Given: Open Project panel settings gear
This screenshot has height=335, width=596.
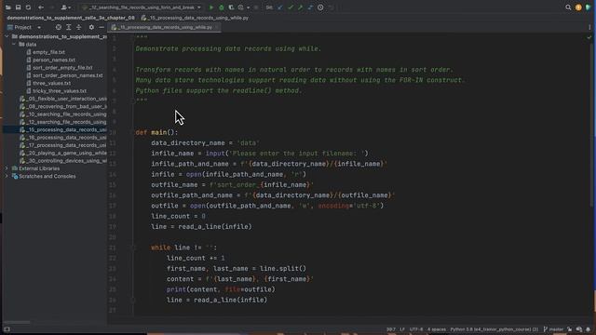Looking at the screenshot, I should (91, 27).
